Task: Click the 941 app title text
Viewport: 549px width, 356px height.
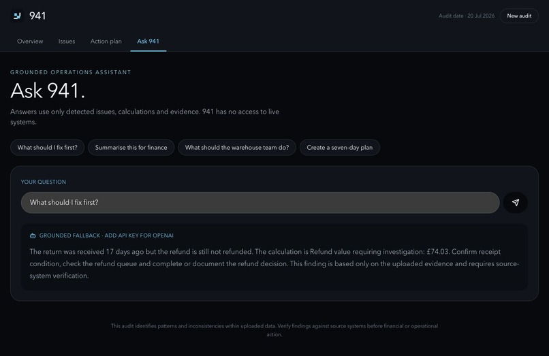Action: pos(37,16)
